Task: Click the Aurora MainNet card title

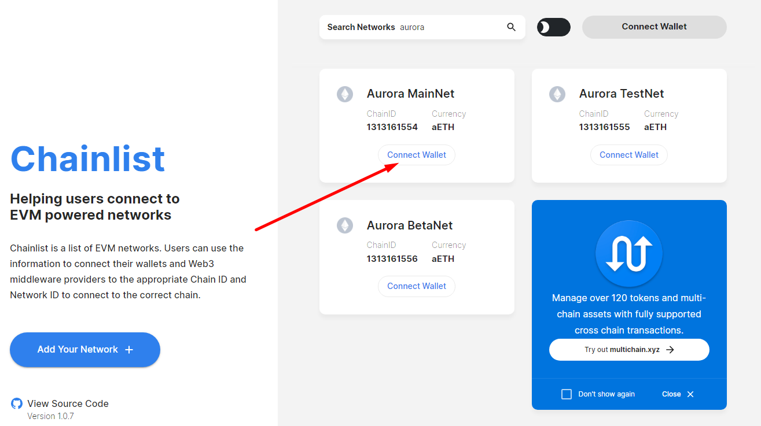Action: pyautogui.click(x=410, y=94)
